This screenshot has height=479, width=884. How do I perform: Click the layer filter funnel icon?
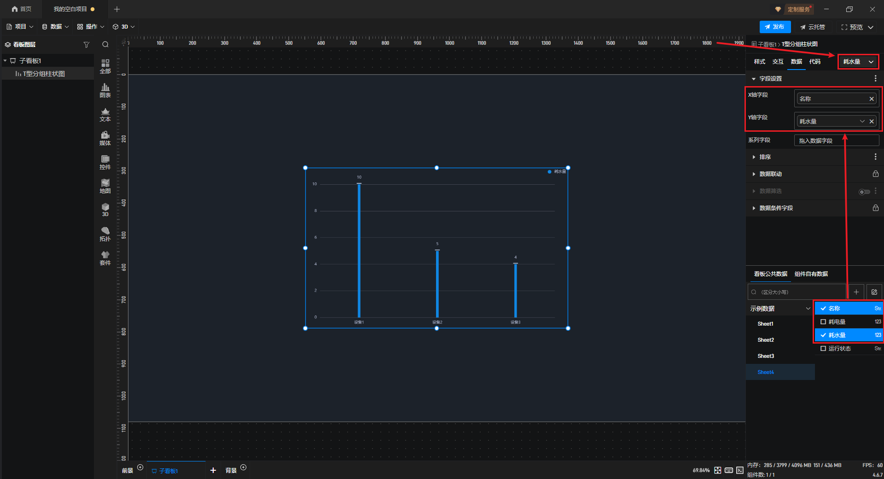(x=86, y=45)
